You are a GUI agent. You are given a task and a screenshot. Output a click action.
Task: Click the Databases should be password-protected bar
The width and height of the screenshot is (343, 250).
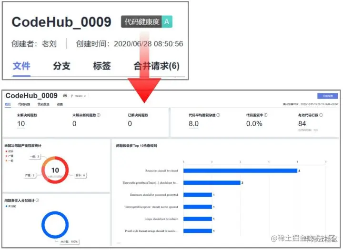(x=198, y=195)
